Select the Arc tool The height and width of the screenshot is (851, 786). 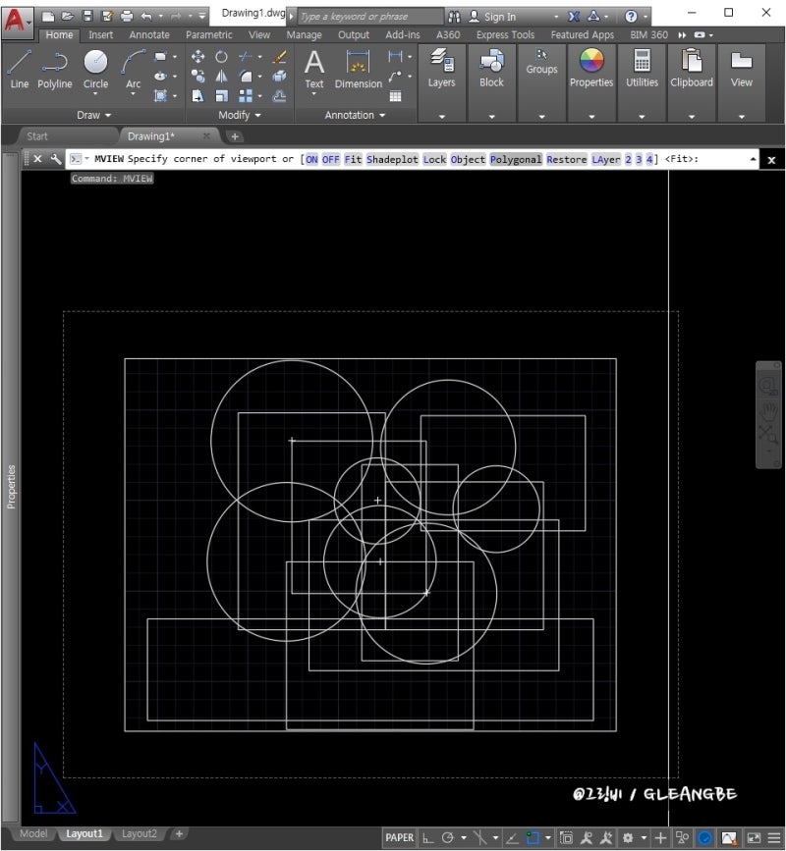tap(132, 69)
